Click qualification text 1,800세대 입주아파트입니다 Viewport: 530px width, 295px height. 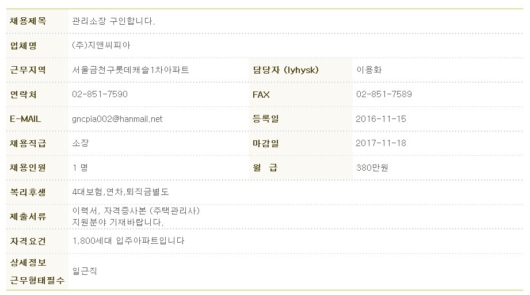(x=128, y=241)
